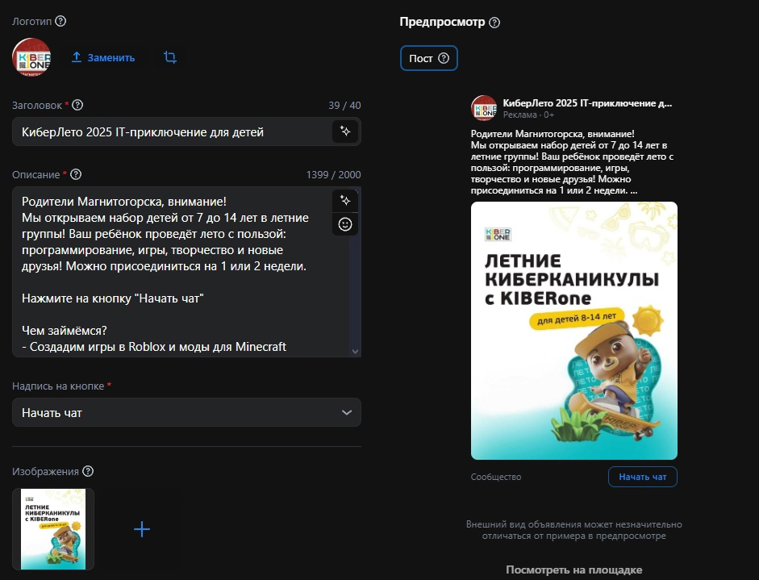
Task: Click the description scrollbar down arrow
Action: [355, 352]
